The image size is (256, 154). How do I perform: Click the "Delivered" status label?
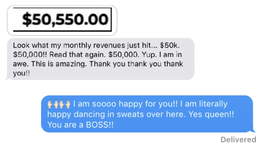pyautogui.click(x=238, y=140)
